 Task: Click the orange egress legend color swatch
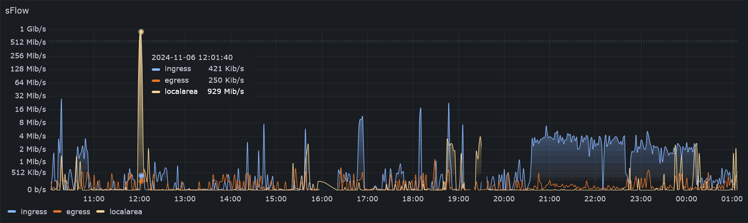(58, 212)
